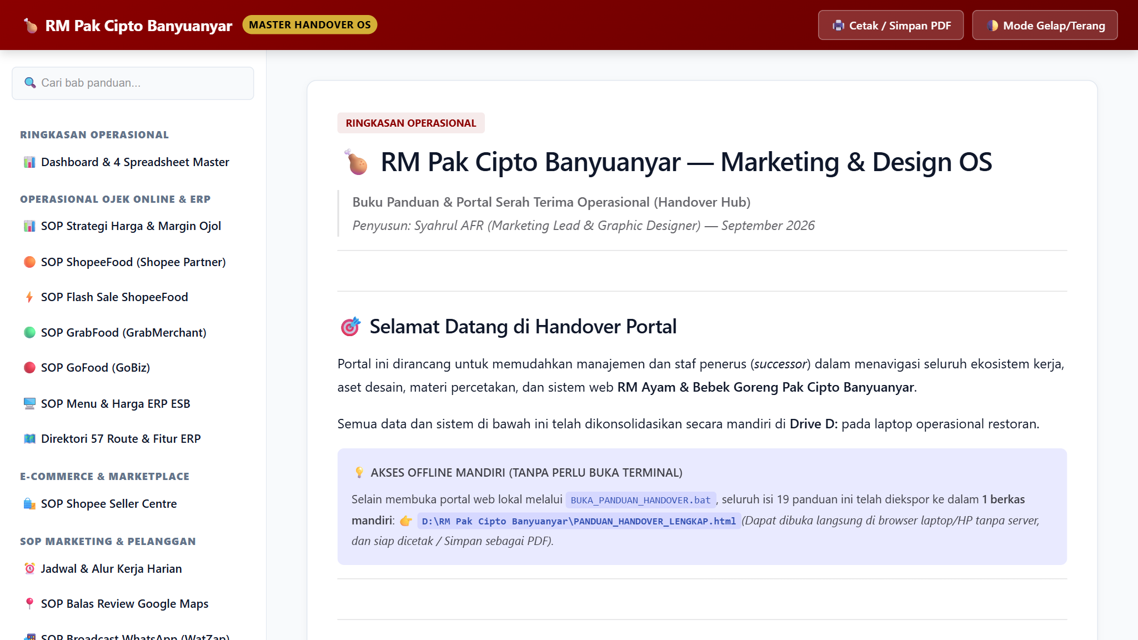Click the lightbulb icon in offline access box
The width and height of the screenshot is (1138, 640).
click(x=359, y=473)
